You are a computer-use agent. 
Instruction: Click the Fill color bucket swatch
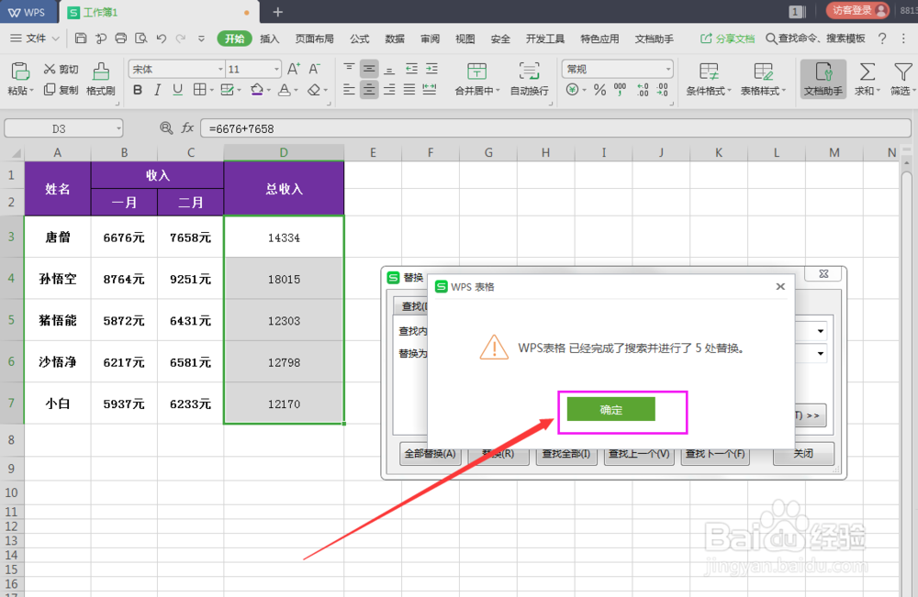click(x=257, y=90)
